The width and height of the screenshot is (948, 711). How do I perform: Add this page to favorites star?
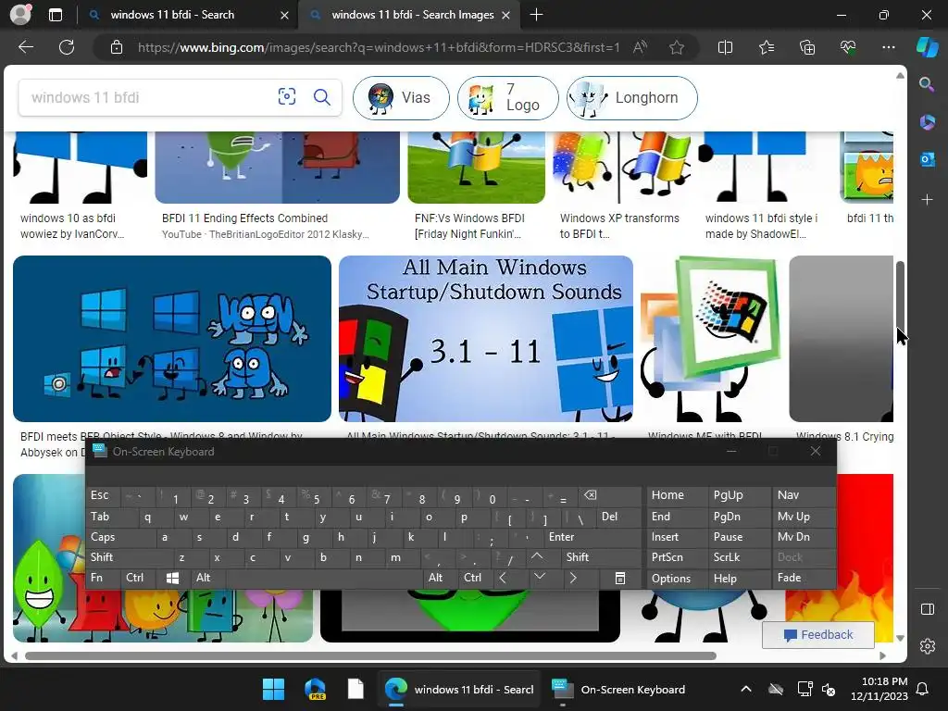click(677, 47)
